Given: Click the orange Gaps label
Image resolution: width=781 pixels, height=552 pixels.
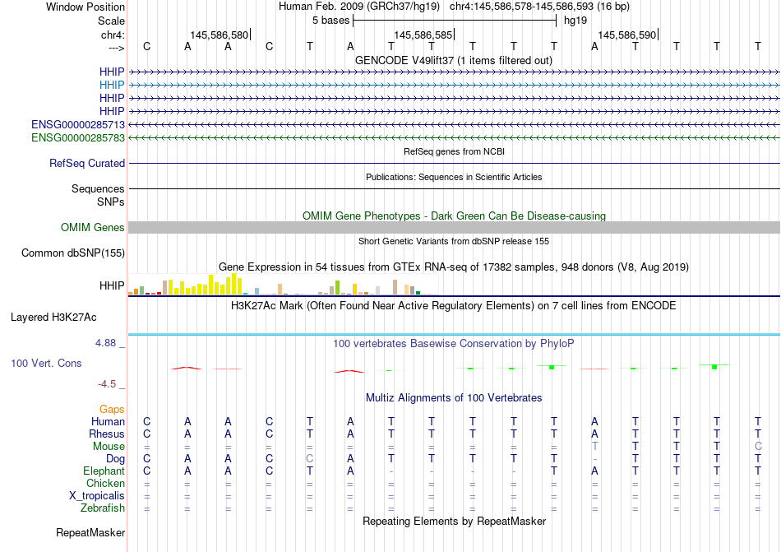Looking at the screenshot, I should 112,410.
